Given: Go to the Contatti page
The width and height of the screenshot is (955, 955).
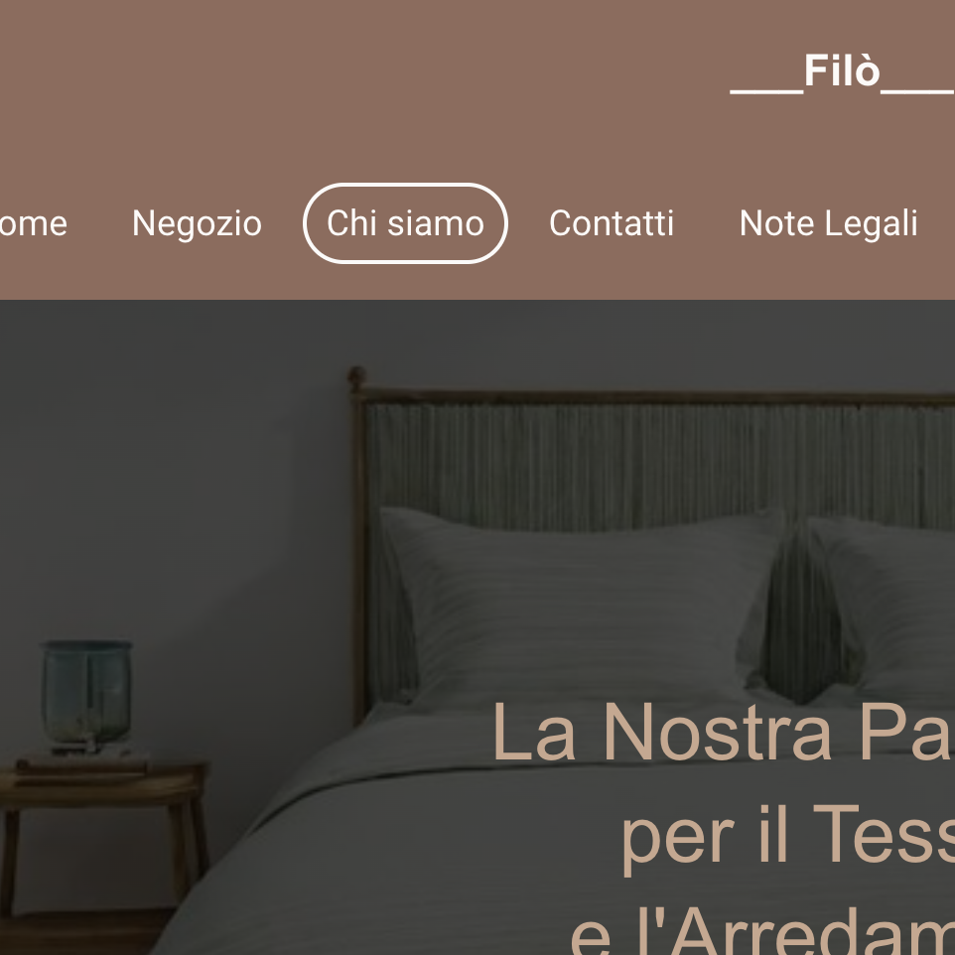Looking at the screenshot, I should coord(612,223).
